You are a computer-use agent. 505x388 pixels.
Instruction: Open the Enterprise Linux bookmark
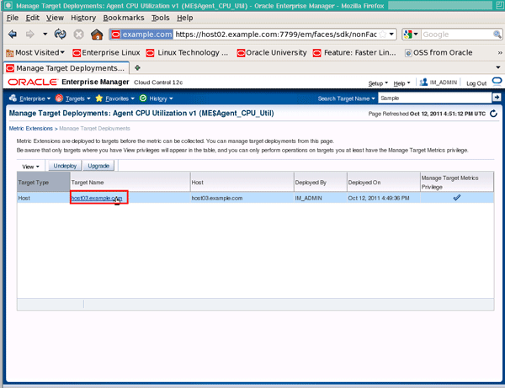click(x=106, y=52)
